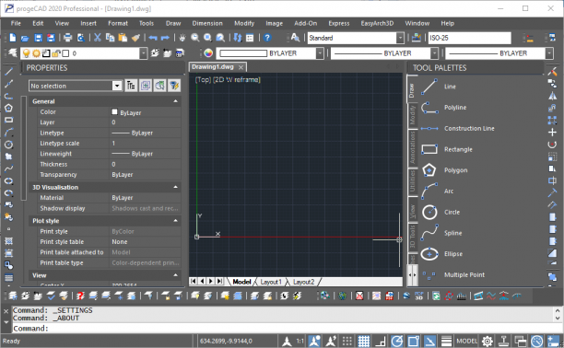This screenshot has height=348, width=564.
Task: Select the Modify palette tab
Action: (412, 114)
